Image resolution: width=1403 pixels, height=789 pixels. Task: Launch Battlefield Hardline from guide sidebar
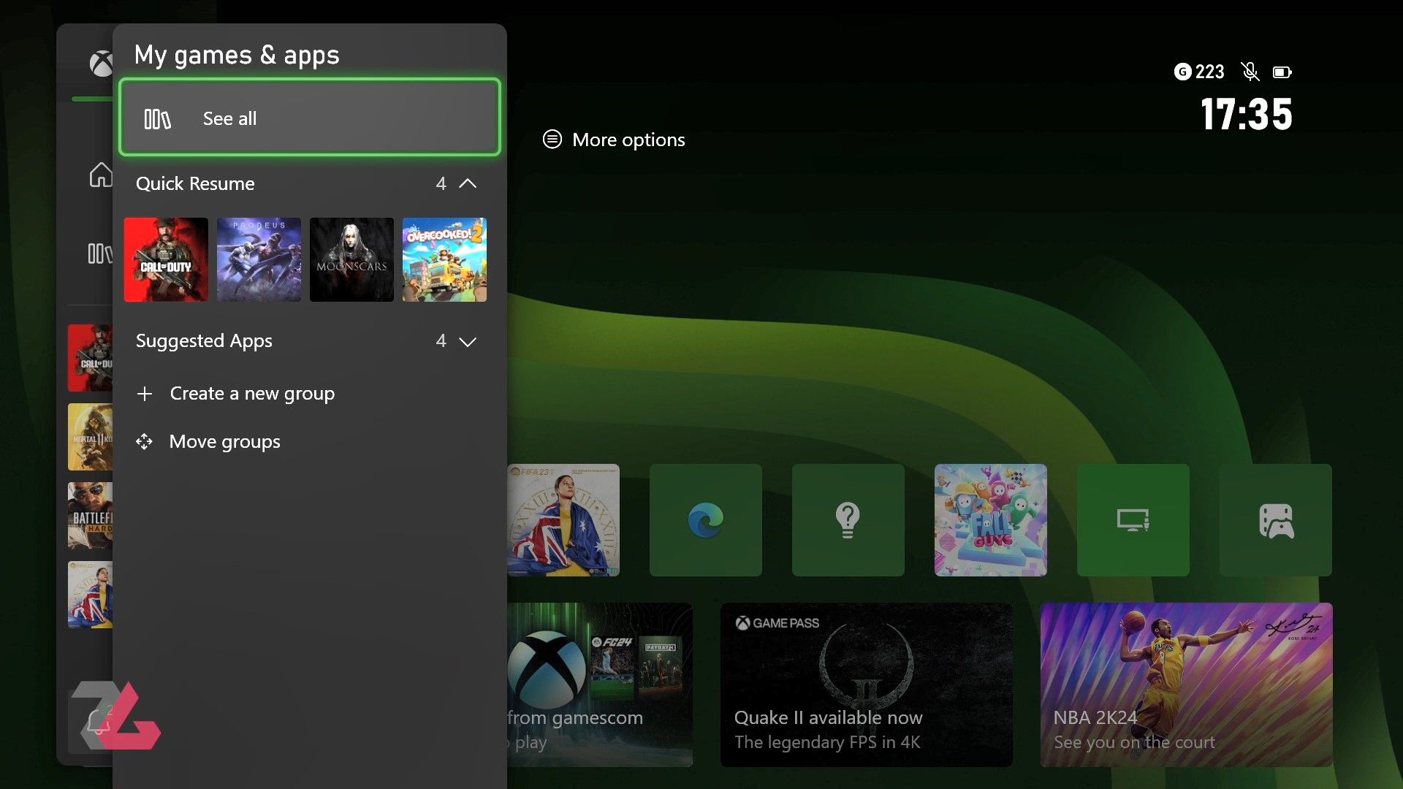pos(90,516)
